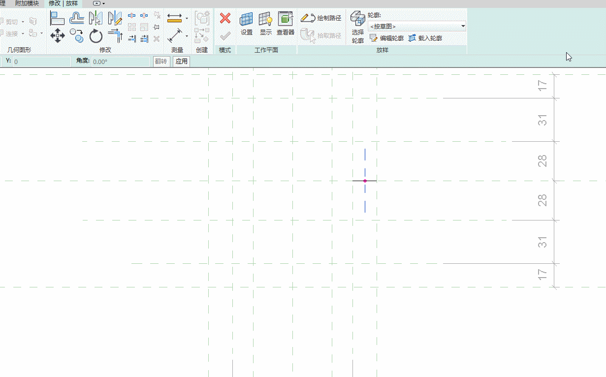Select the Align tool

coord(58,19)
